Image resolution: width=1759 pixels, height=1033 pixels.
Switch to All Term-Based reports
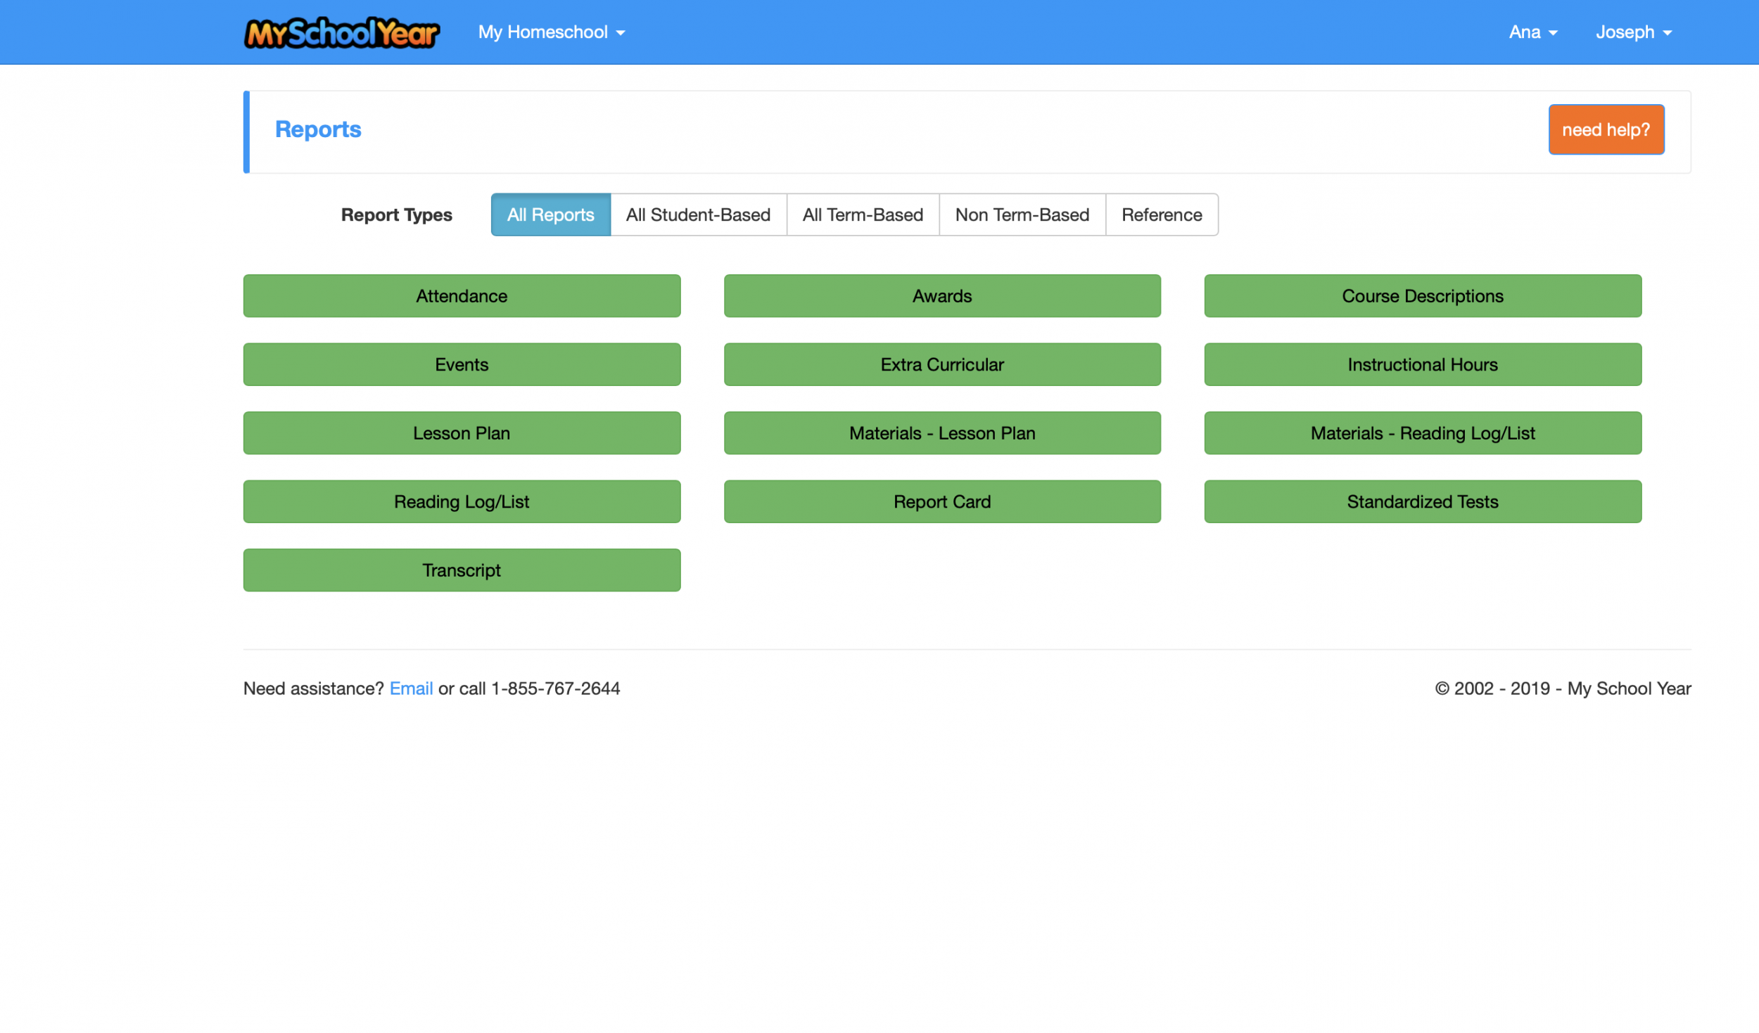coord(863,214)
